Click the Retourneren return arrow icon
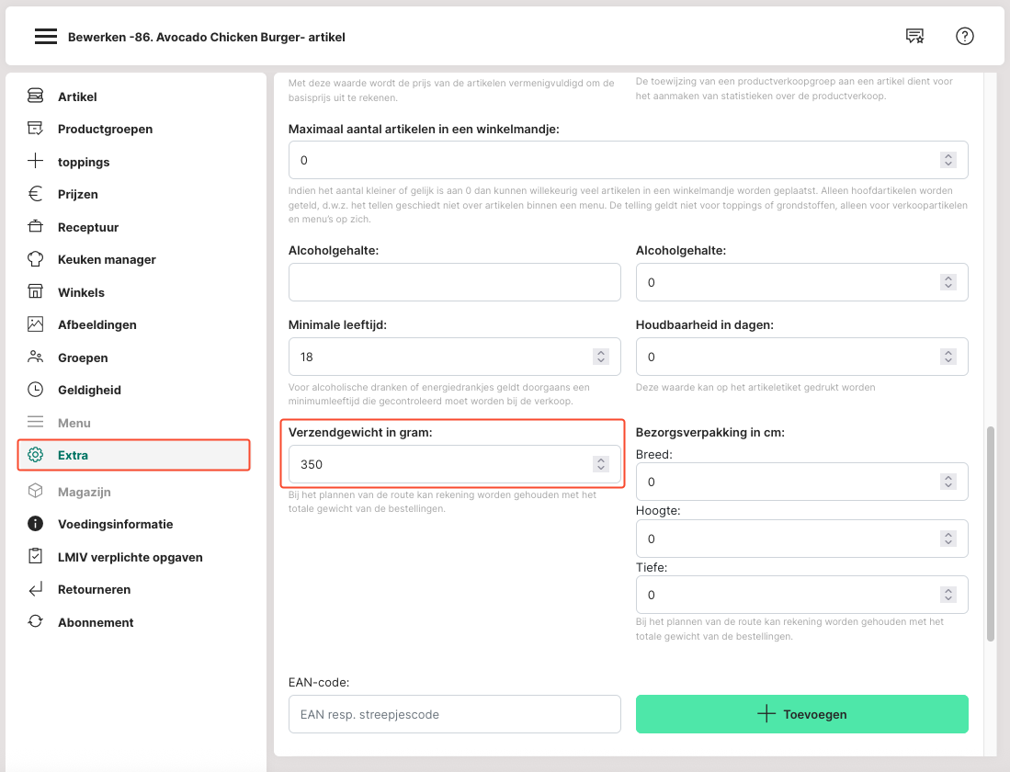Image resolution: width=1010 pixels, height=772 pixels. click(36, 589)
